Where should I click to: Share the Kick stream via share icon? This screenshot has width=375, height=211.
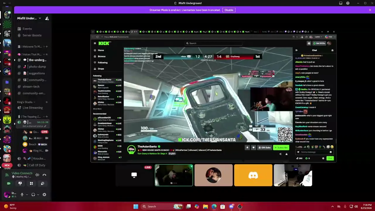point(280,154)
